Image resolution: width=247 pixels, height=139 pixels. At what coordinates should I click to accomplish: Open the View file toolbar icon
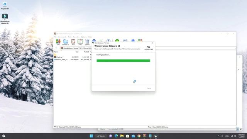tap(80, 42)
